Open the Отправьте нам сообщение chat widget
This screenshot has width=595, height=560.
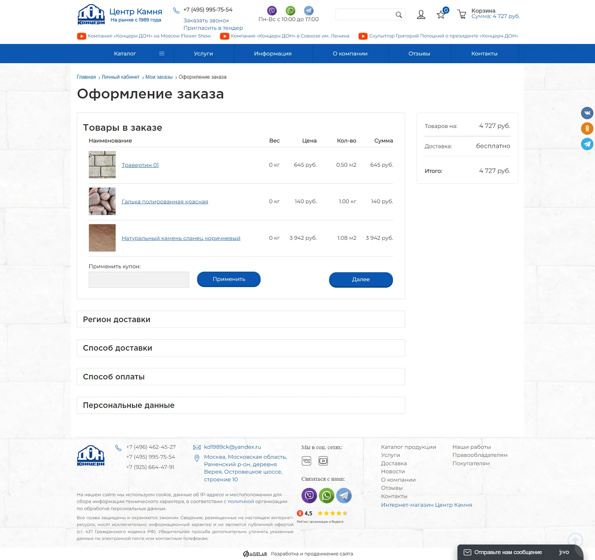520,552
